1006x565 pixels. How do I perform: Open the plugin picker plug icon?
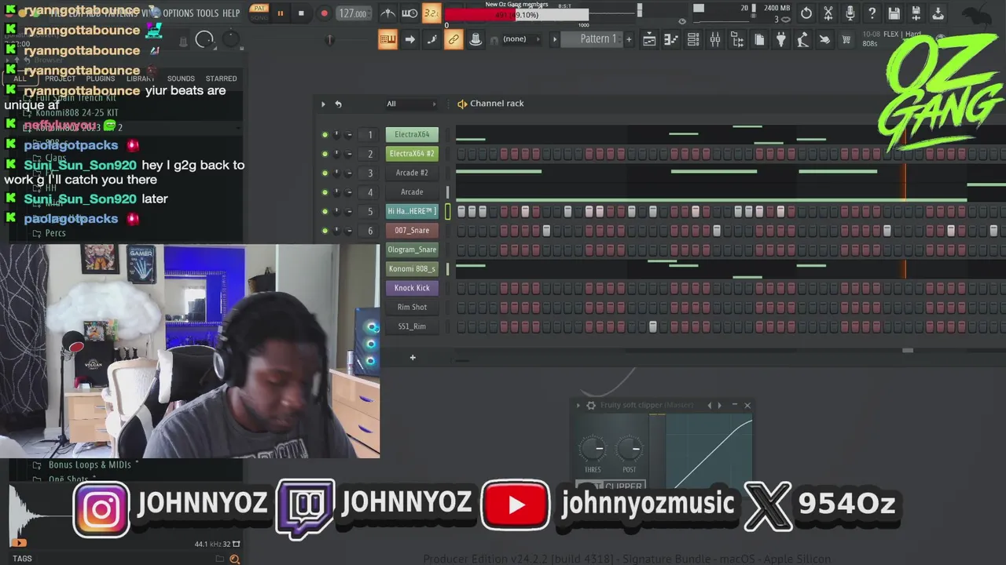tap(780, 39)
